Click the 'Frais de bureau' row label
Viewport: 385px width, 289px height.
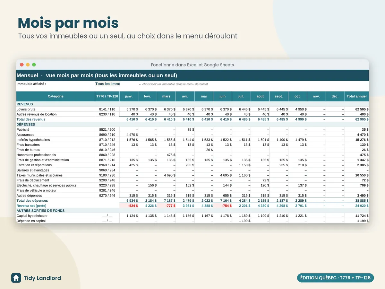28,150
